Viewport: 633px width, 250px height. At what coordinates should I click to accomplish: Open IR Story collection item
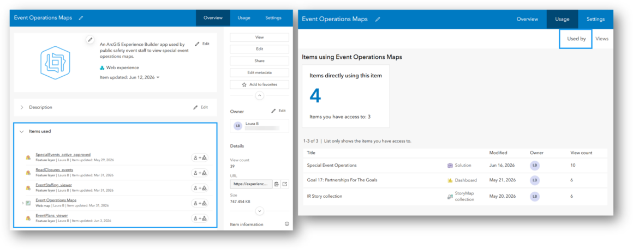coord(325,197)
